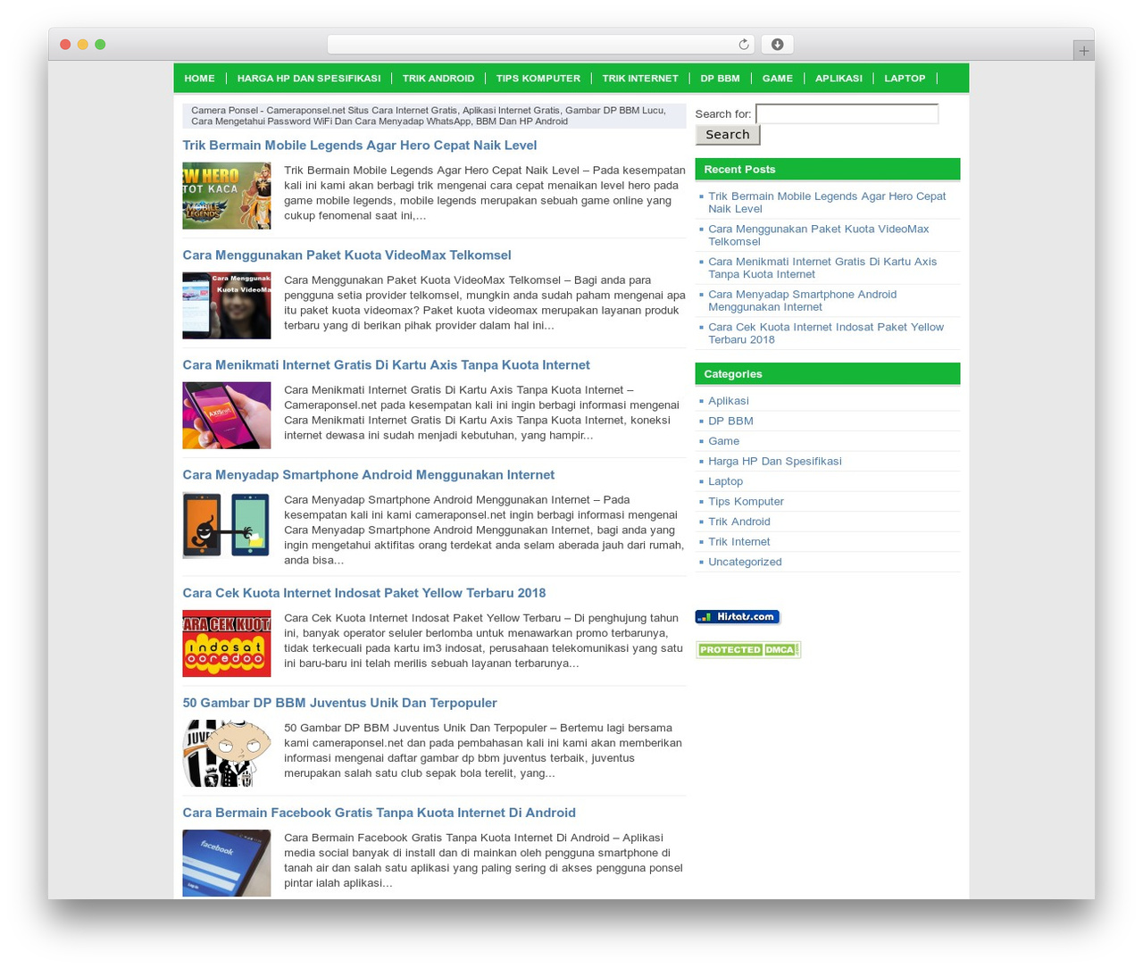The width and height of the screenshot is (1143, 968).
Task: Open Trik Internet navigation item
Action: click(640, 79)
